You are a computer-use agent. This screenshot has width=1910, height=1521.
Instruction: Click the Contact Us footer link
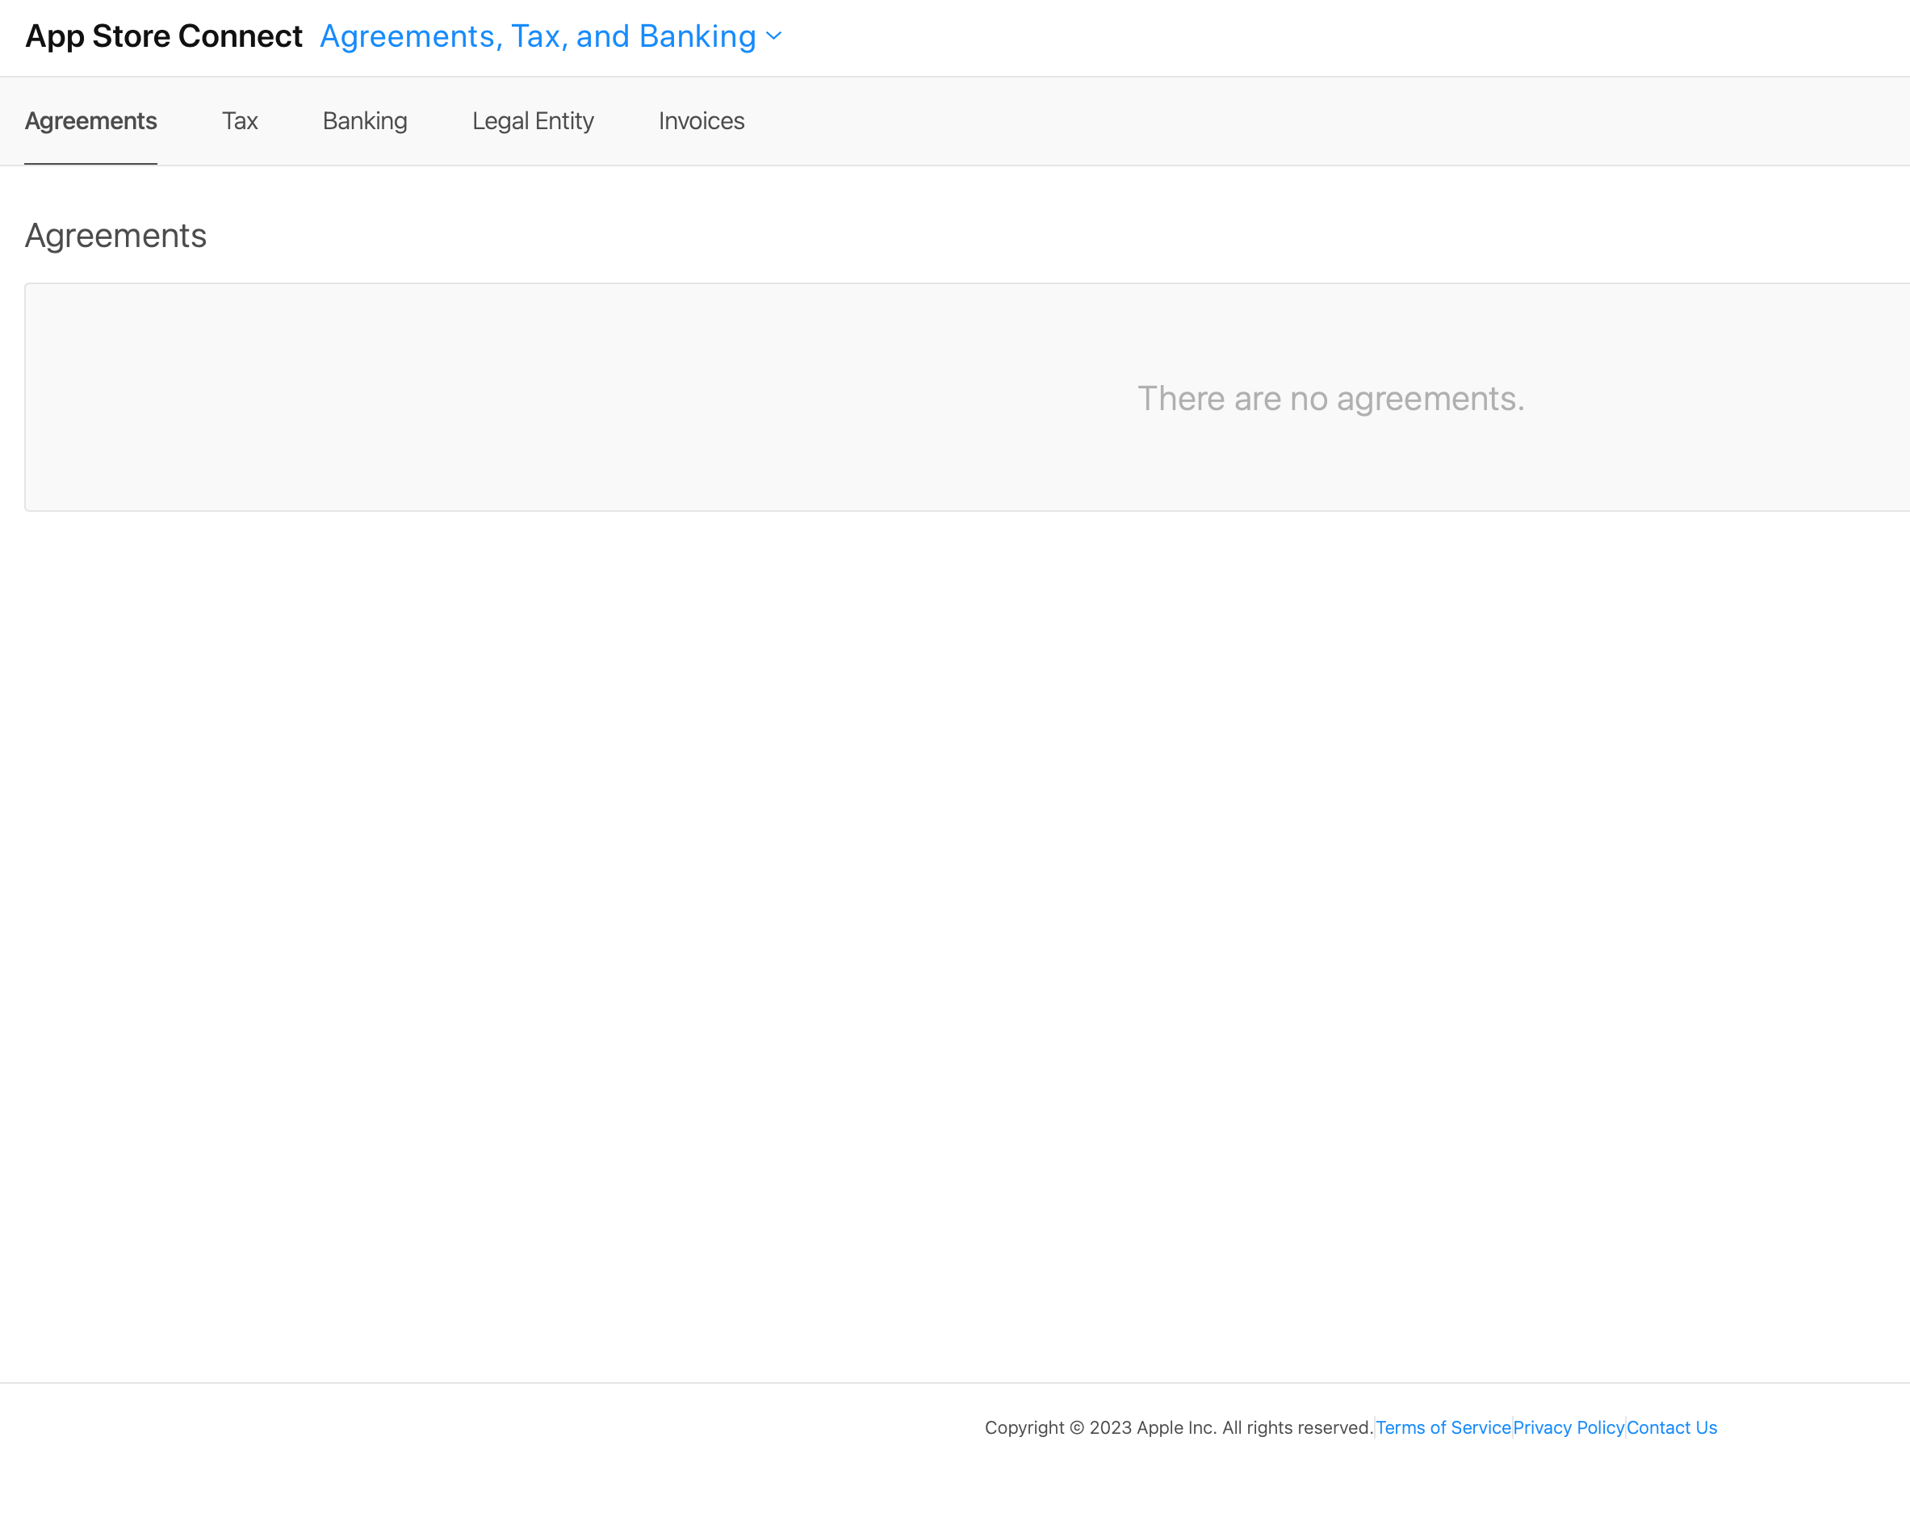(x=1671, y=1427)
